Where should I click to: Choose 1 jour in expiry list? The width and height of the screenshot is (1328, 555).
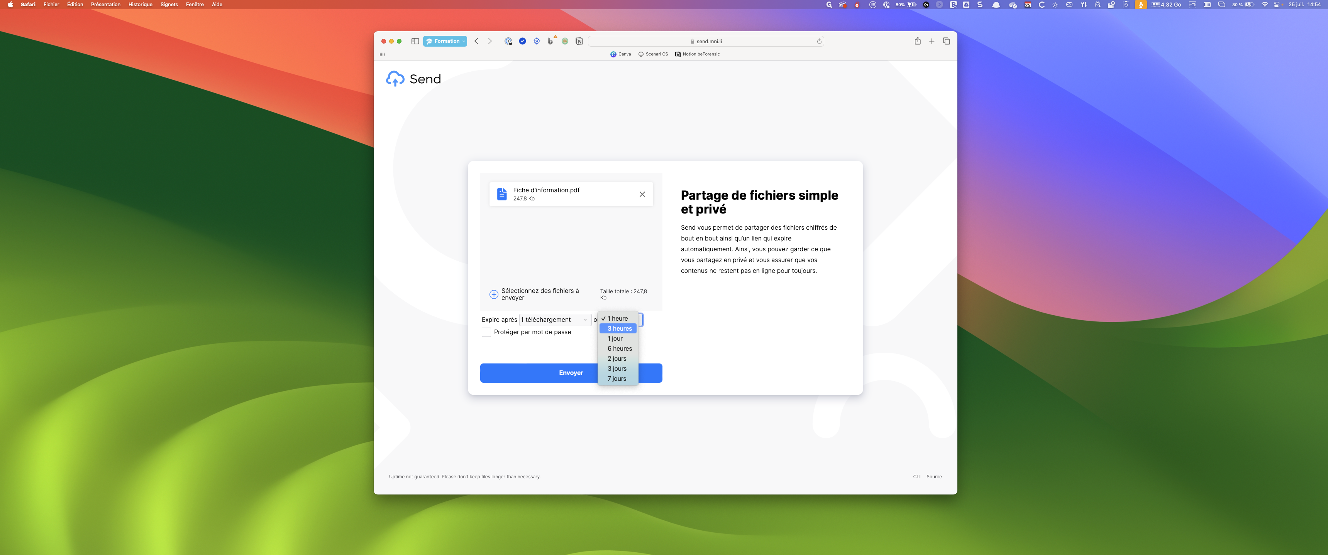coord(618,339)
